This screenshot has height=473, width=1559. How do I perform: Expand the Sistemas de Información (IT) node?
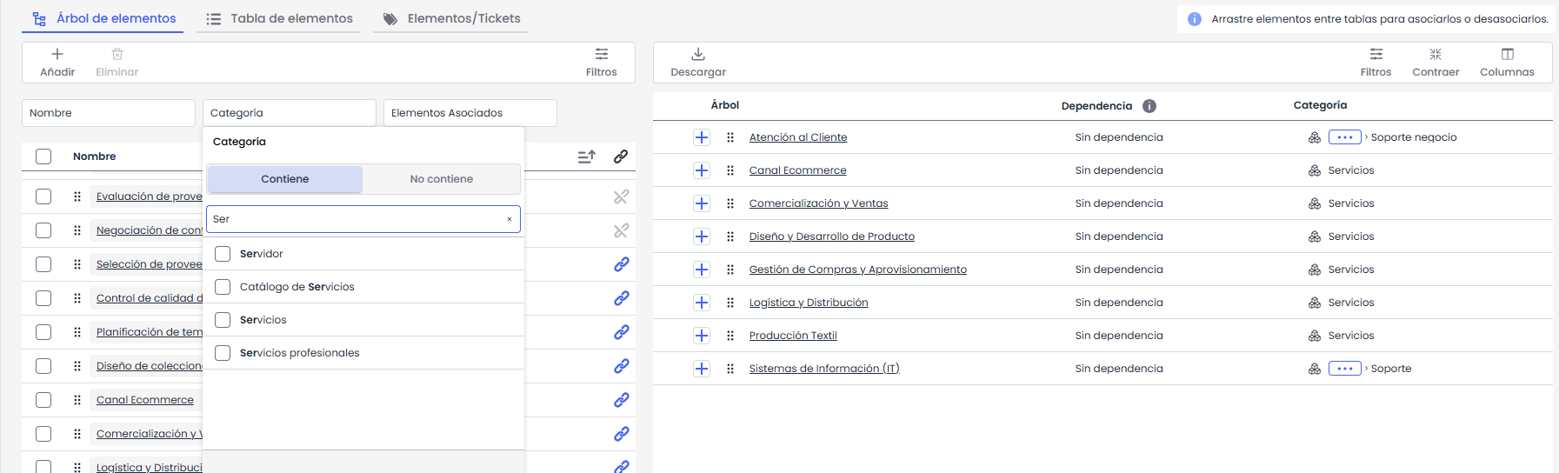click(x=702, y=369)
